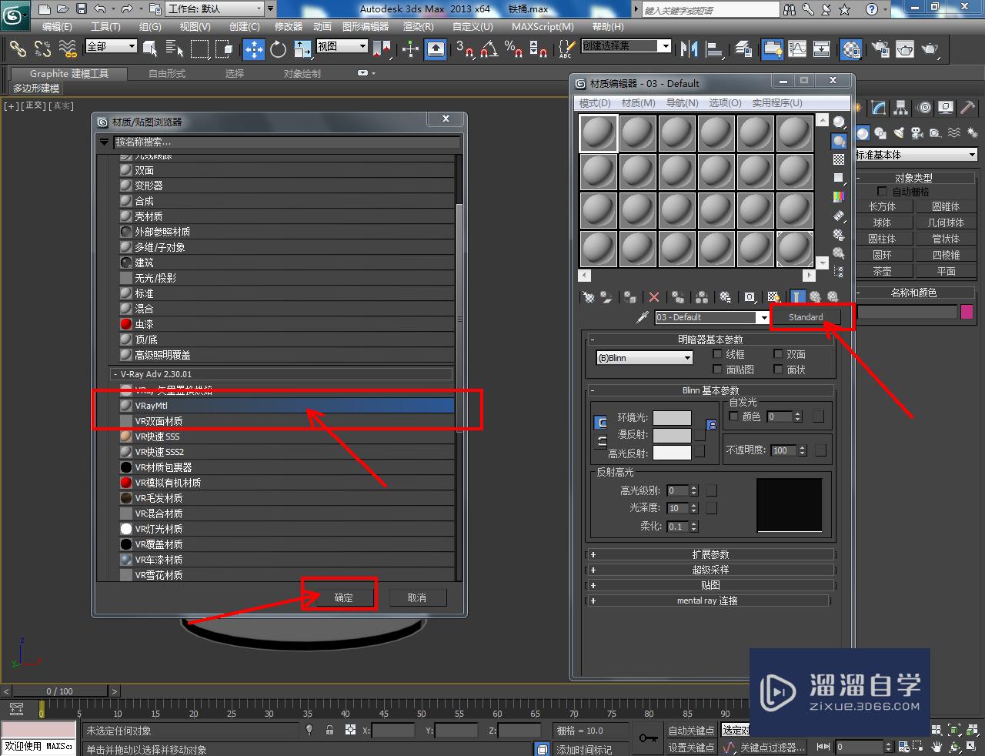Toggle the Background checker icon
This screenshot has width=985, height=756.
coord(839,159)
